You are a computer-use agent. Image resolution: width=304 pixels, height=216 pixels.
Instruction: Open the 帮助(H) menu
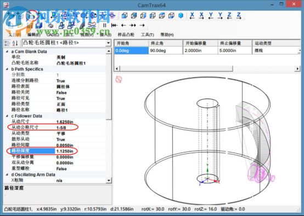click(x=167, y=35)
